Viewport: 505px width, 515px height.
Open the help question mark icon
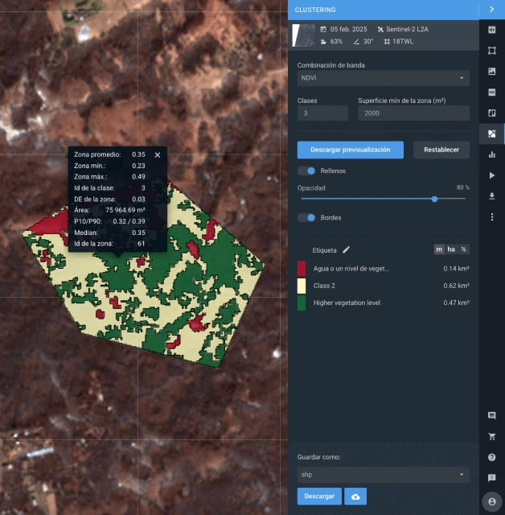(491, 457)
